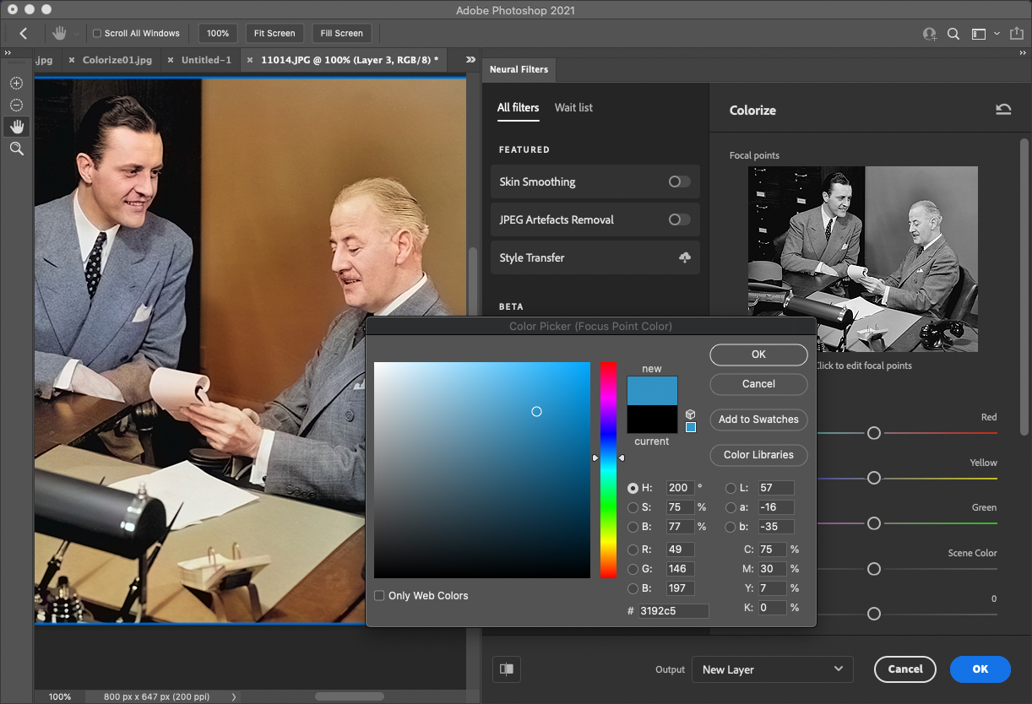Switch to the Untitled-1 document tab
Viewport: 1032px width, 704px height.
click(206, 60)
